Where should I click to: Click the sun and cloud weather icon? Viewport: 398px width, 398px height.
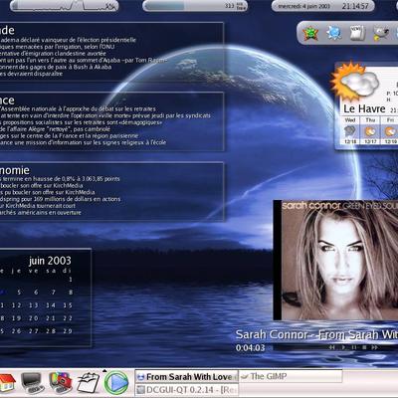tap(354, 82)
